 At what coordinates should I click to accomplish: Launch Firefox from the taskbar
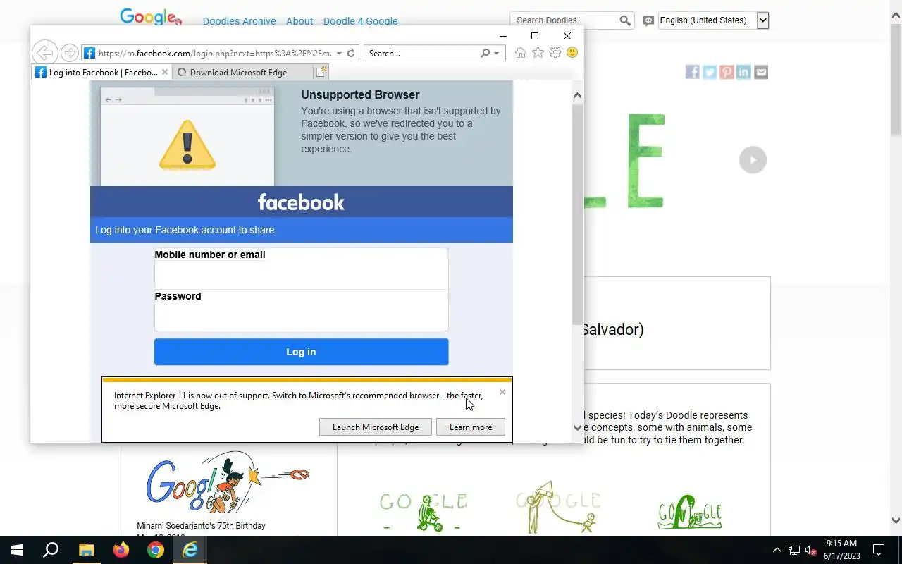121,550
